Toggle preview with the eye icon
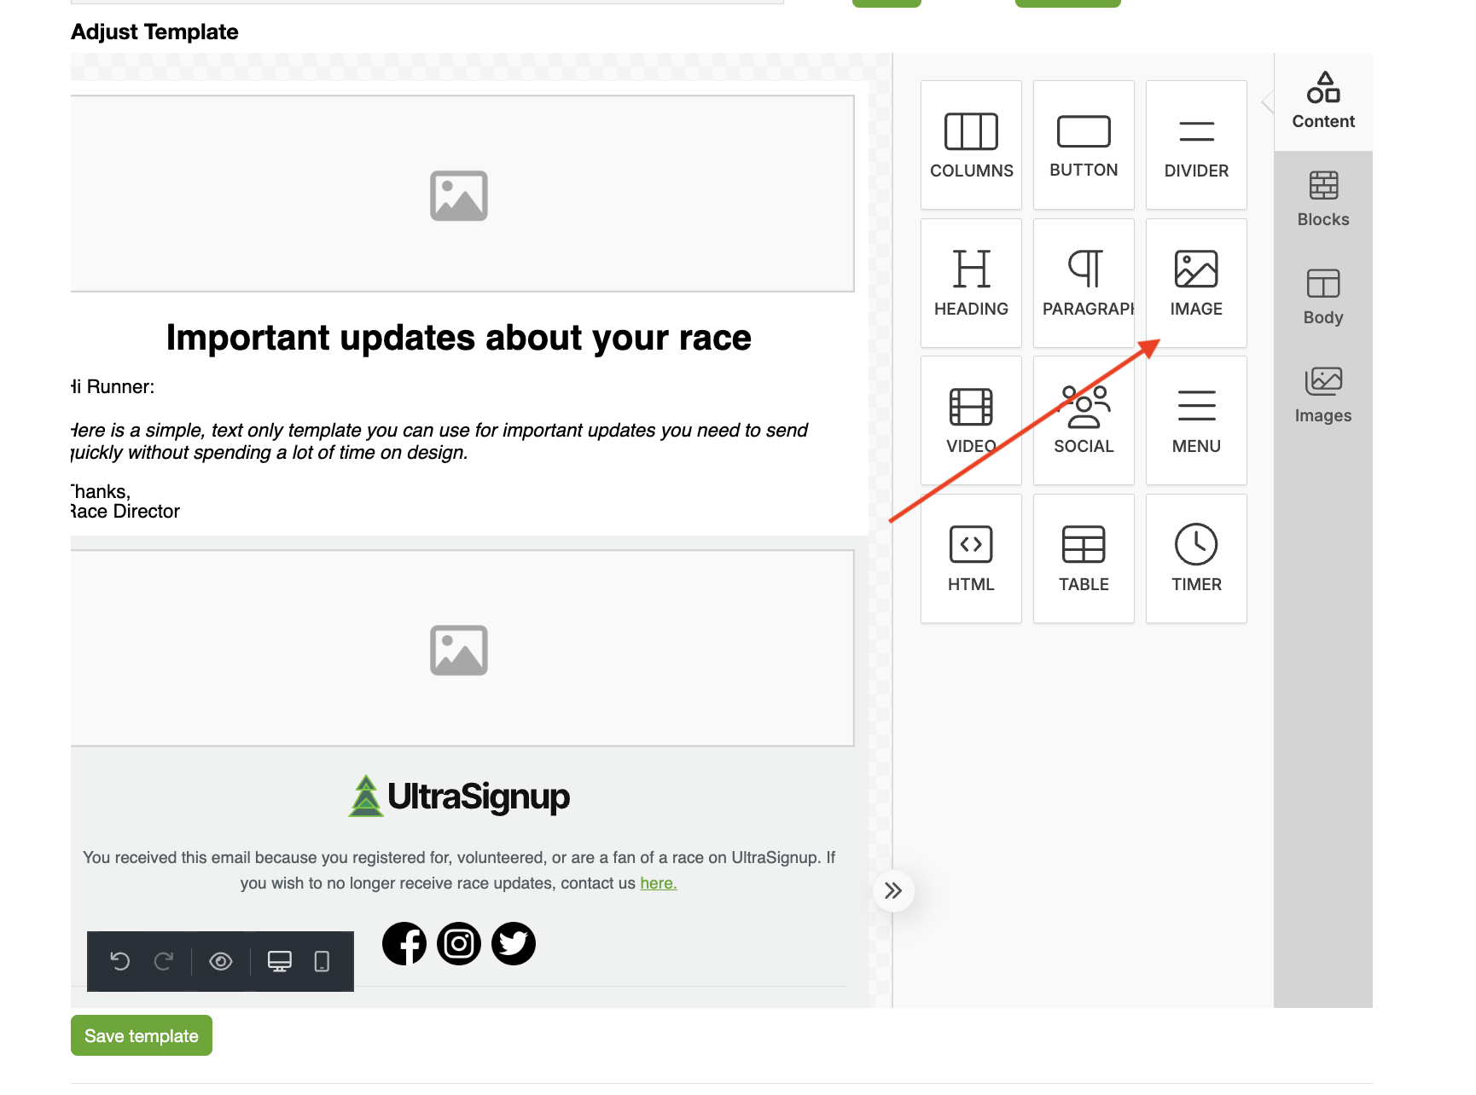Screen dimensions: 1476x1095 (x=221, y=961)
